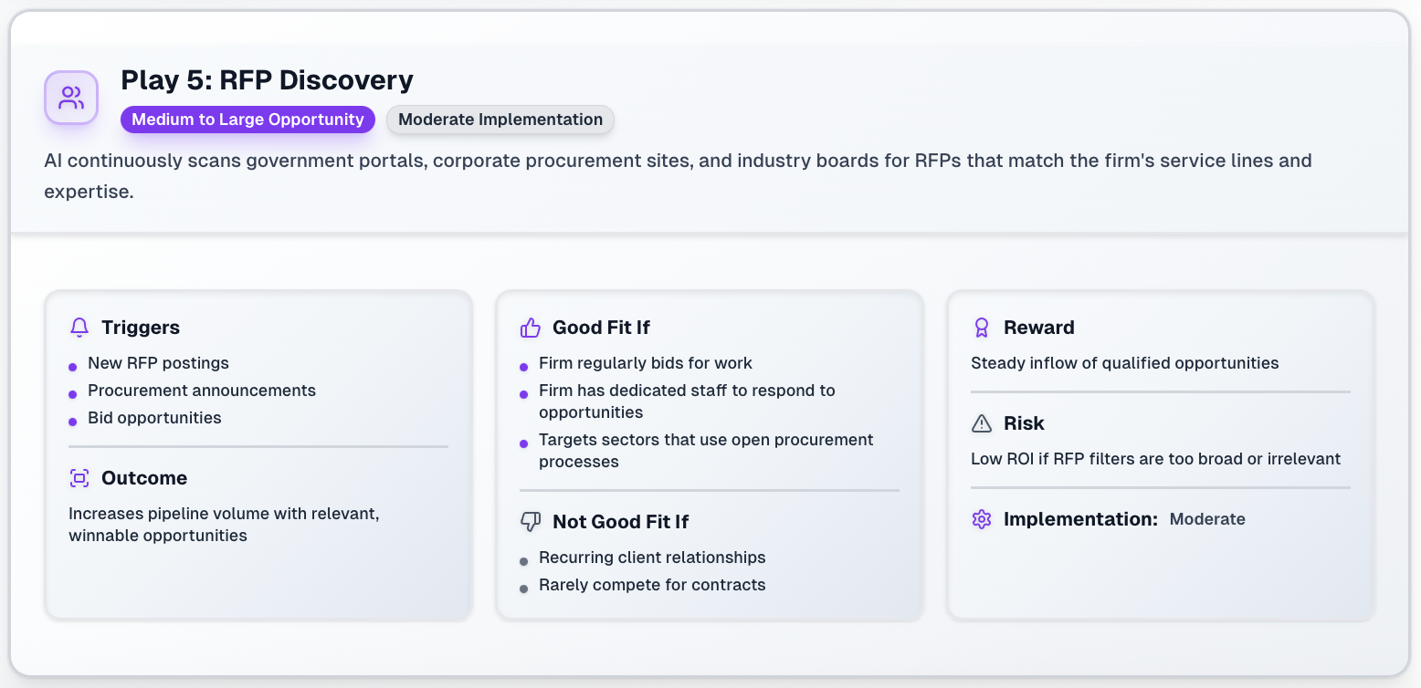
Task: Click the people icon beside Play 5 title
Action: coord(71,97)
